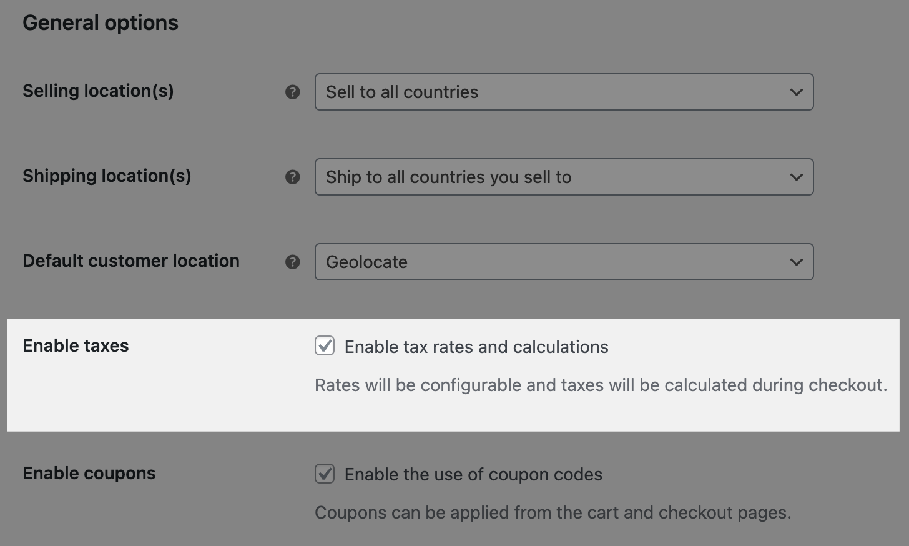The image size is (909, 546).
Task: Click the General options heading
Action: pos(101,22)
